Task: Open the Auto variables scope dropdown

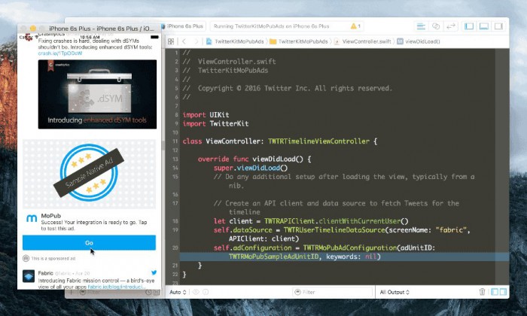Action: [x=178, y=292]
